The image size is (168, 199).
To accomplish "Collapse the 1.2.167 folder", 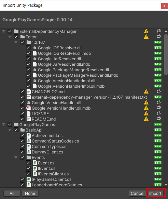I will pos(16,42).
